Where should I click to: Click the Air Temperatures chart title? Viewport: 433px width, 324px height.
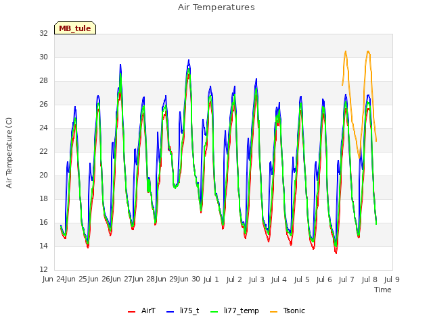[x=216, y=7]
